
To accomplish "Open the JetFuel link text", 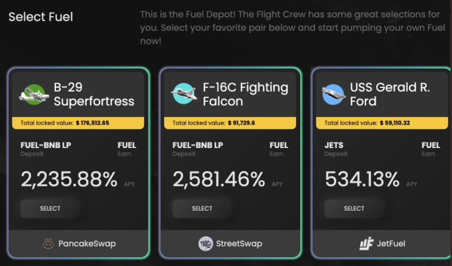I will tap(391, 244).
